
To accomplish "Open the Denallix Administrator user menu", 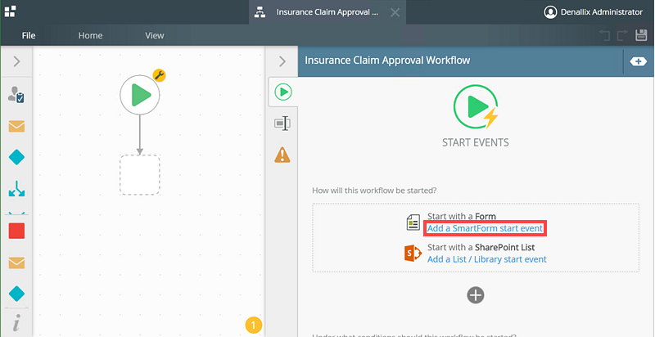I will click(x=593, y=12).
